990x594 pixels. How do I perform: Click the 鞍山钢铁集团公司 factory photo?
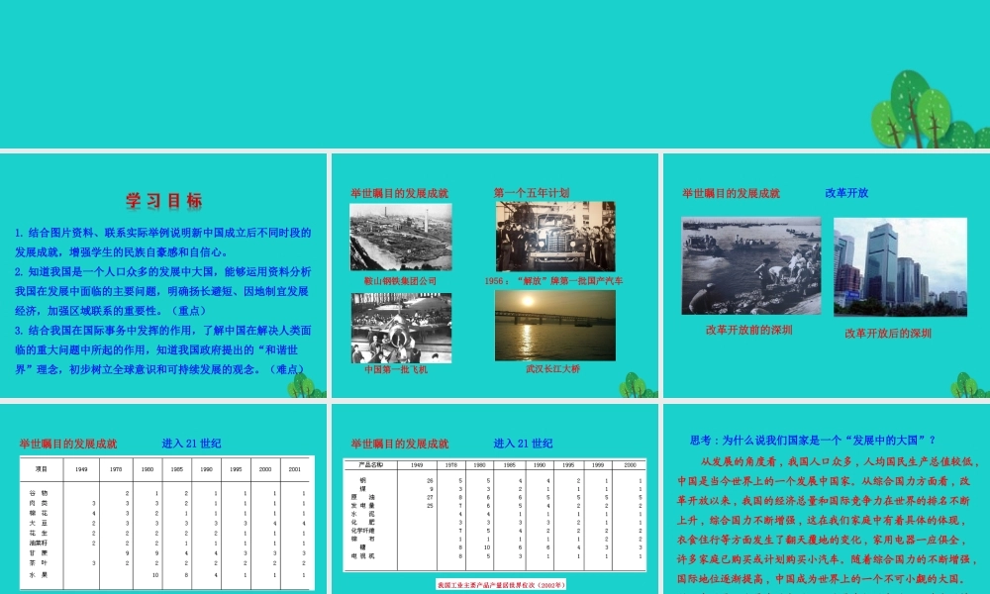pos(401,237)
